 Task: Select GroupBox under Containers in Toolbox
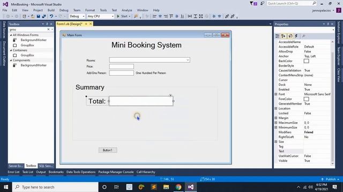tap(27, 55)
